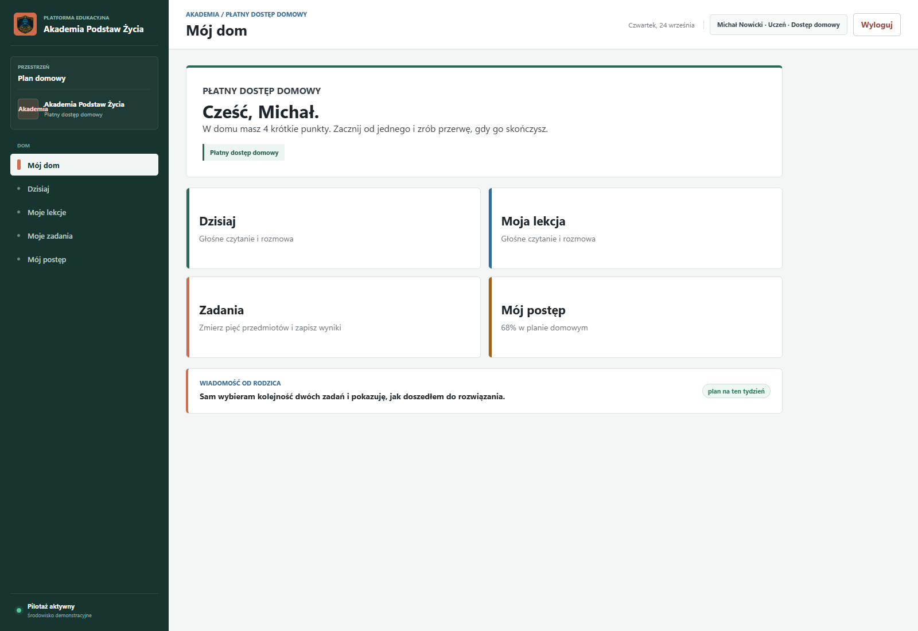Click the 'WIADOMOŚĆ OD RODZICA' label

240,383
